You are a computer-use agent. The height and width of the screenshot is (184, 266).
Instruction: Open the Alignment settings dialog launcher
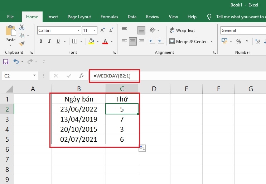(215, 52)
